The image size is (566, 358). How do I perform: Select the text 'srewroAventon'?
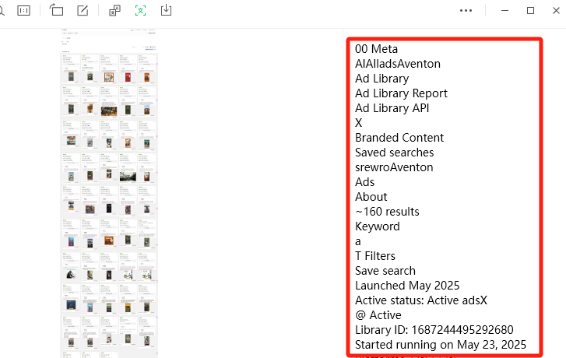[394, 167]
